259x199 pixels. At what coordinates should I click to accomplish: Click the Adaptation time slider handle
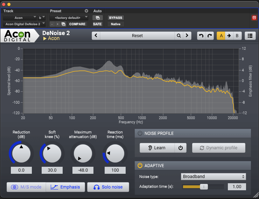click(x=204, y=187)
